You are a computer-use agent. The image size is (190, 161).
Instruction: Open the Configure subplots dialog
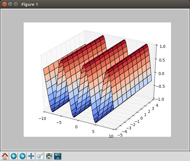click(x=49, y=156)
